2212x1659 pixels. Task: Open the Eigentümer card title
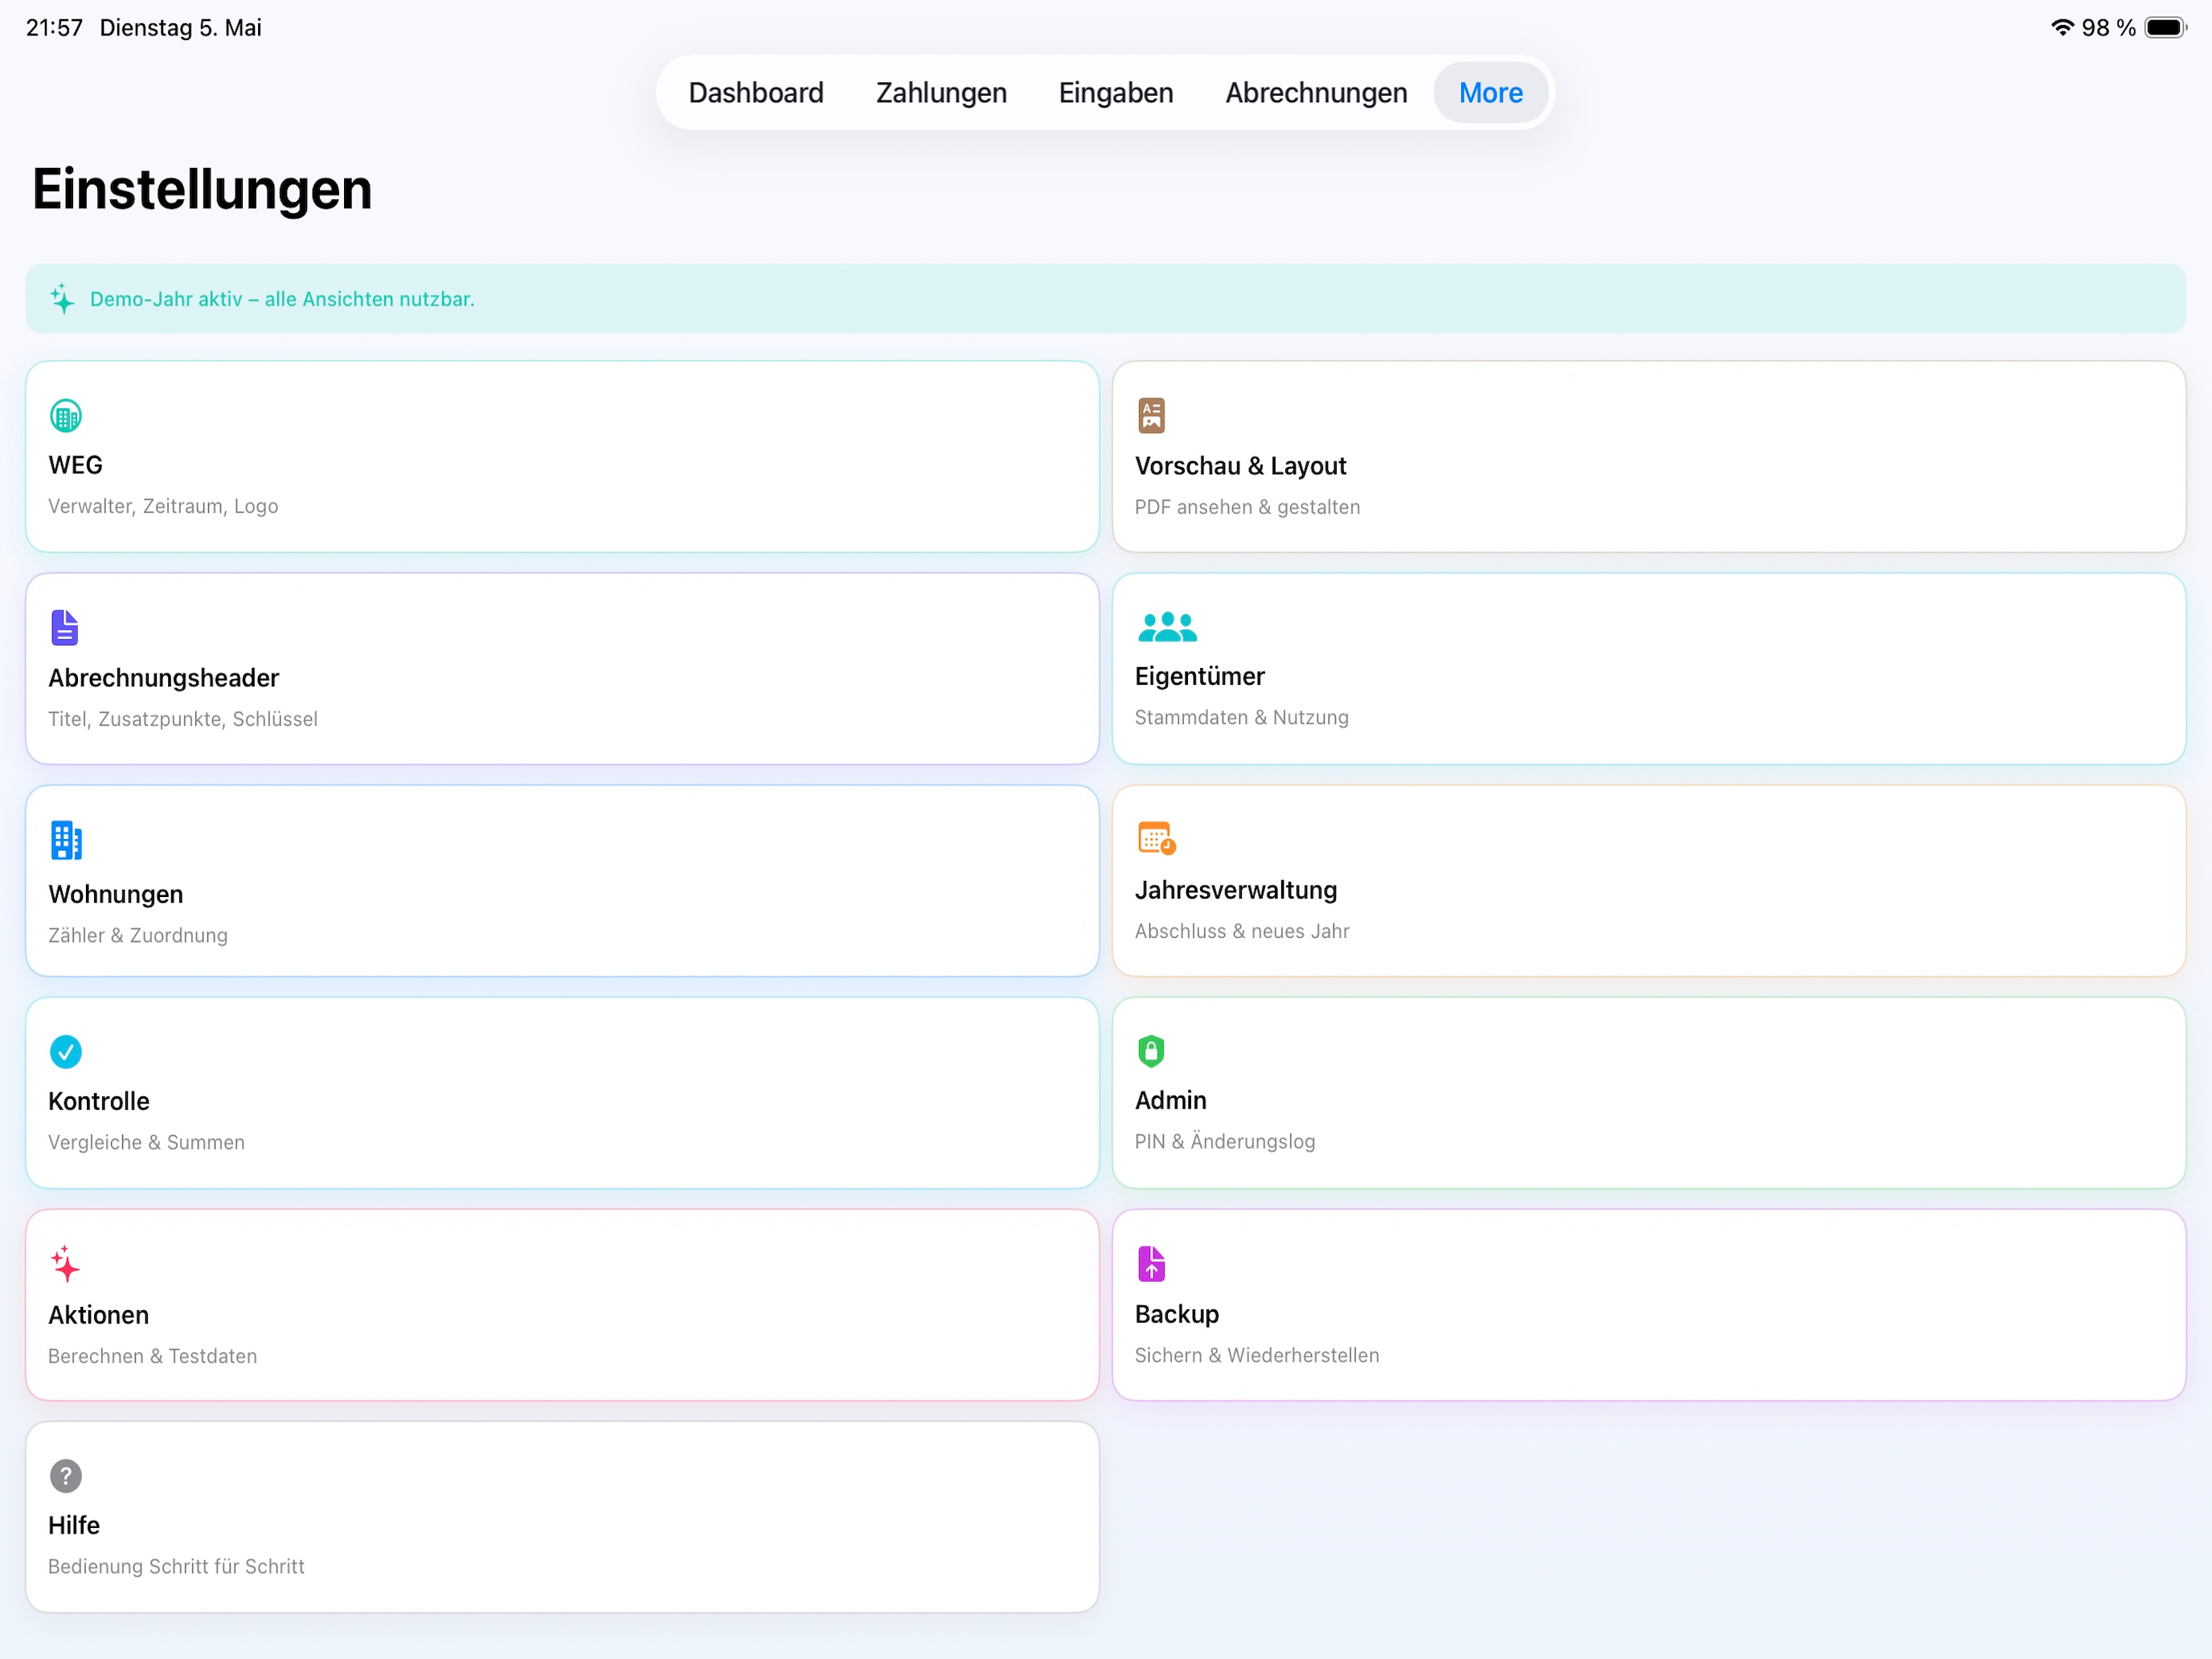(1199, 676)
